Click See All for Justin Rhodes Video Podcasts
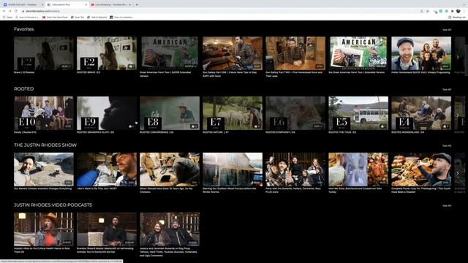The image size is (468, 263). (447, 206)
